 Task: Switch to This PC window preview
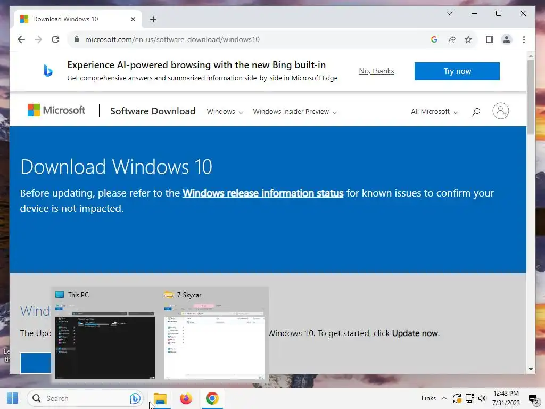[105, 335]
